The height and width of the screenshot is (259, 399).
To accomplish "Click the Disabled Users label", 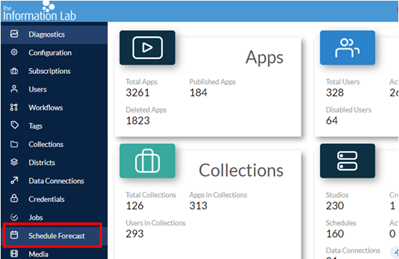I will 348,109.
